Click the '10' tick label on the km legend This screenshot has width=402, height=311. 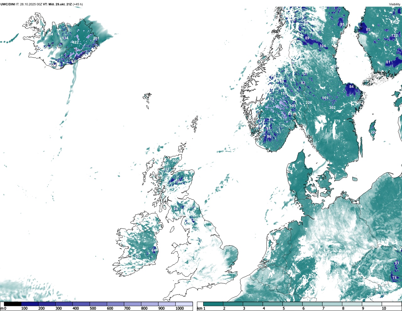click(384, 308)
